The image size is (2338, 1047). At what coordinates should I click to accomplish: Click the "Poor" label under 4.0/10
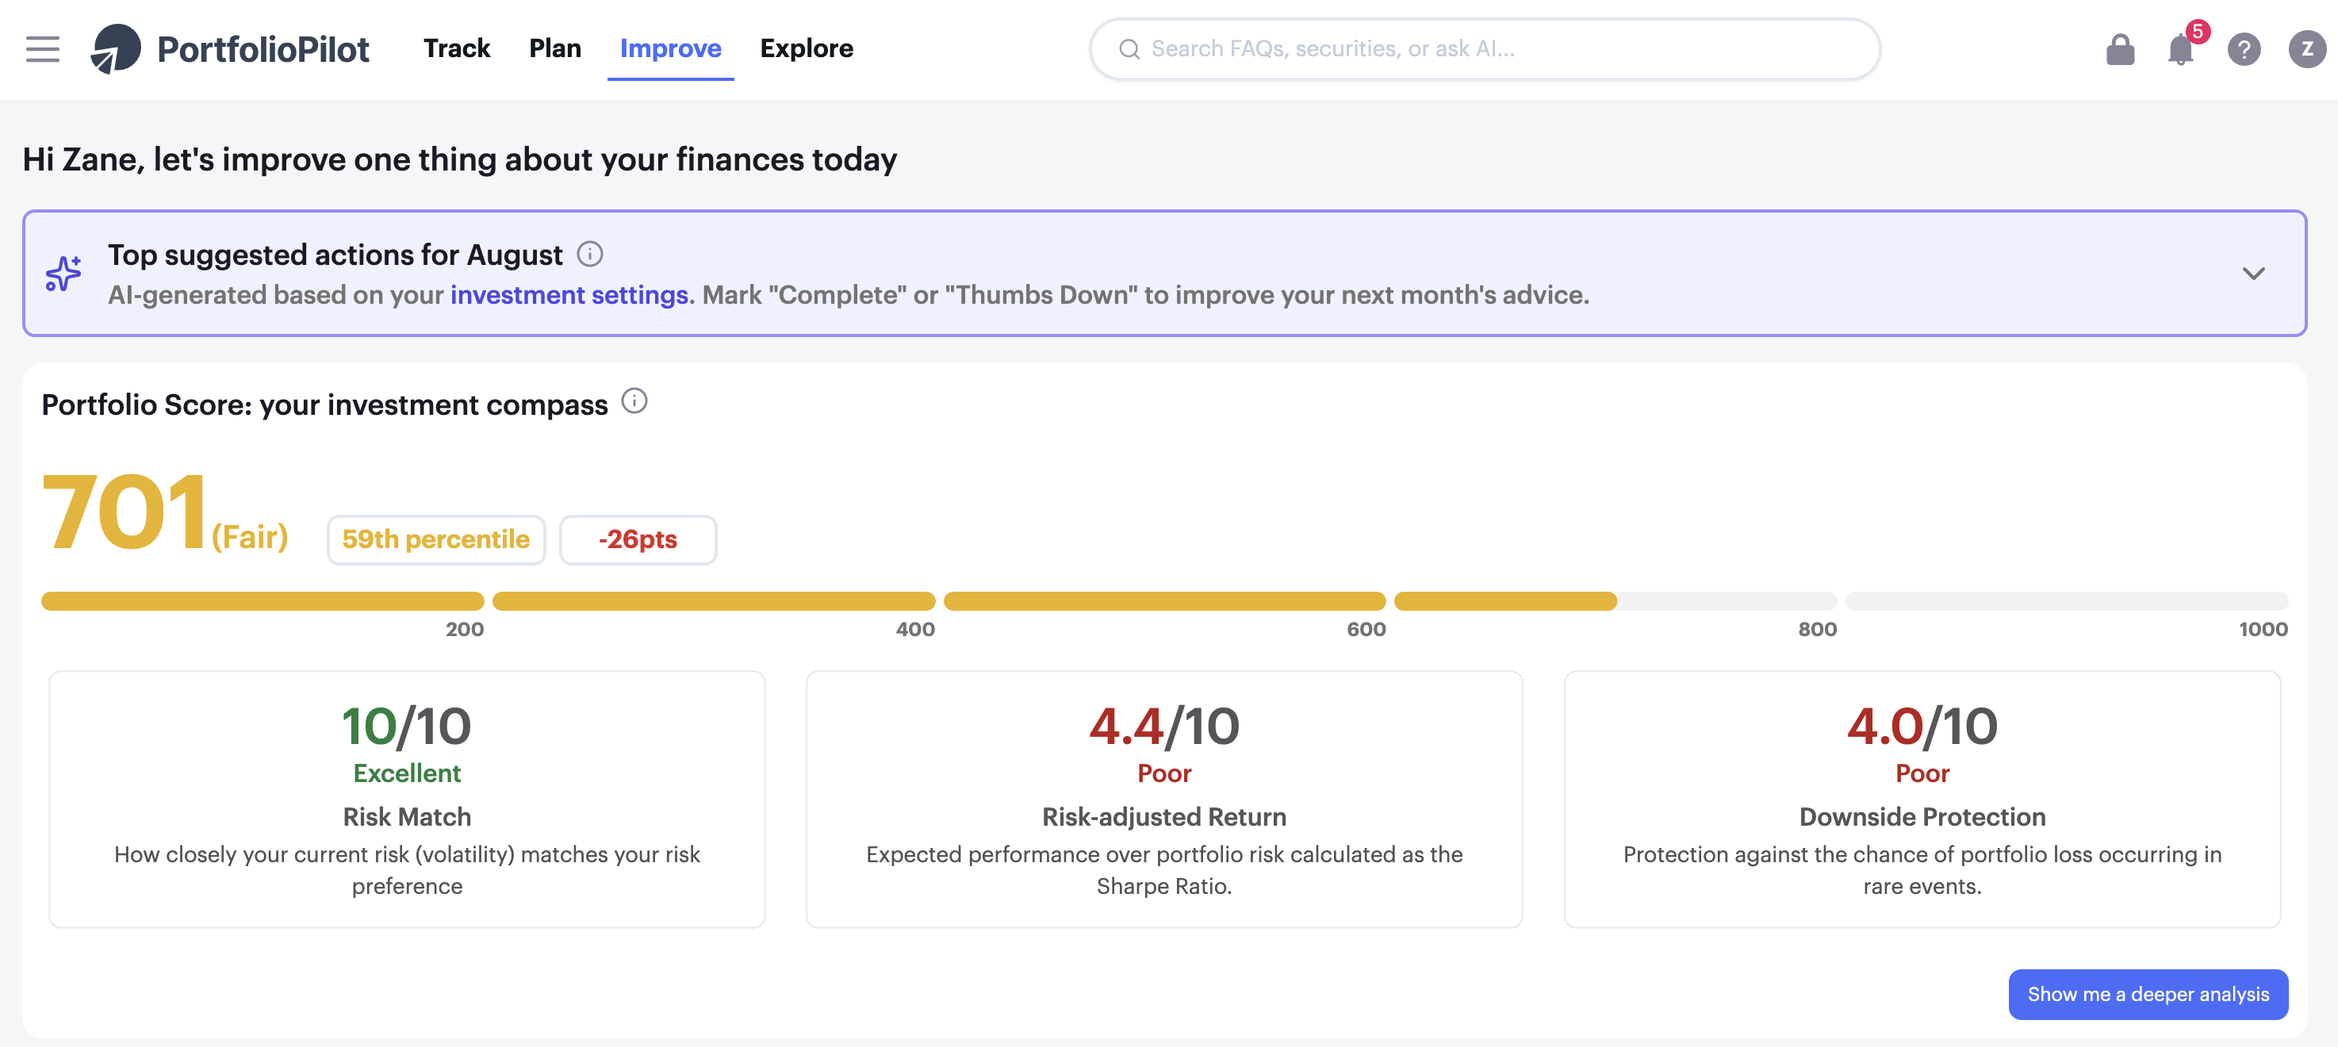tap(1922, 773)
